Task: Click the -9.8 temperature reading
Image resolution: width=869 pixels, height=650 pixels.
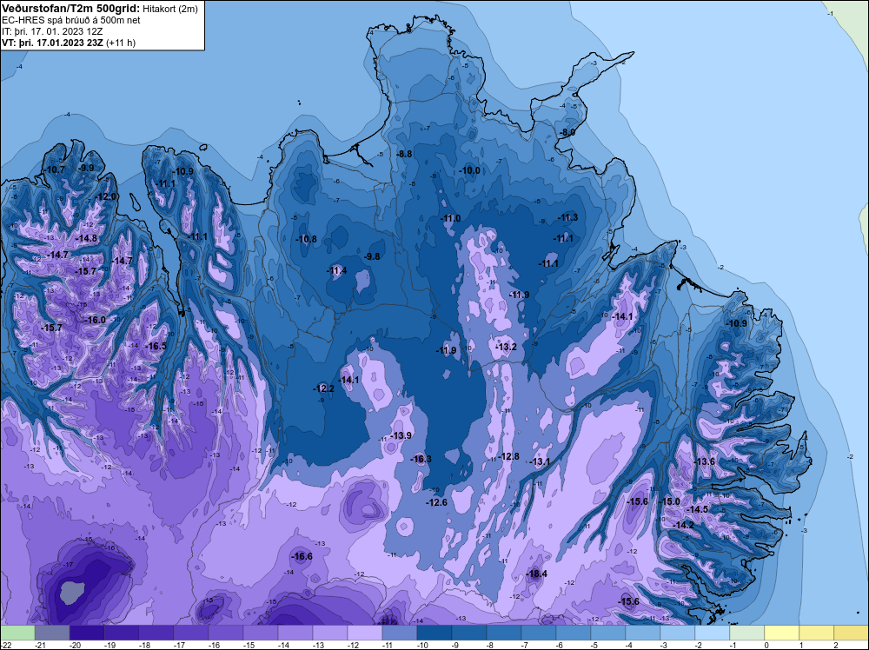Action: (373, 256)
